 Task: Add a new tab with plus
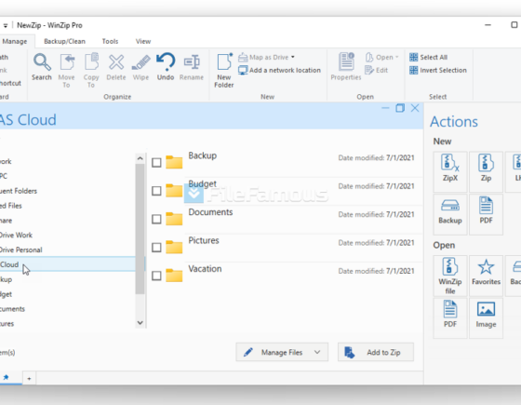point(29,378)
